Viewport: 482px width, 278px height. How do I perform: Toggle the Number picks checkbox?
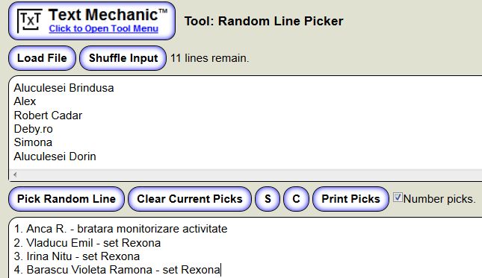pyautogui.click(x=398, y=197)
